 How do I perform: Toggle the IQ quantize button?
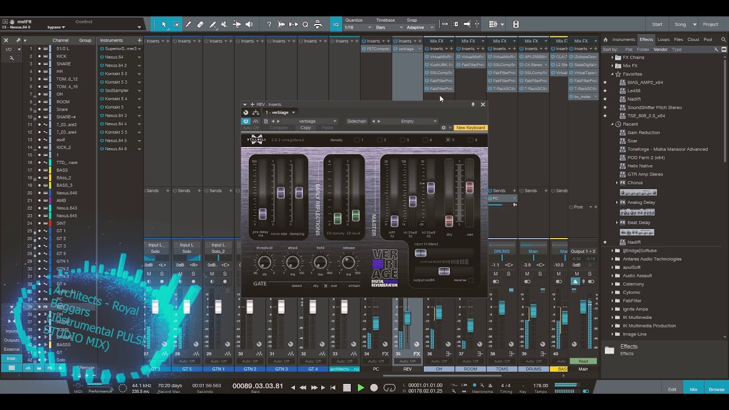tap(336, 24)
